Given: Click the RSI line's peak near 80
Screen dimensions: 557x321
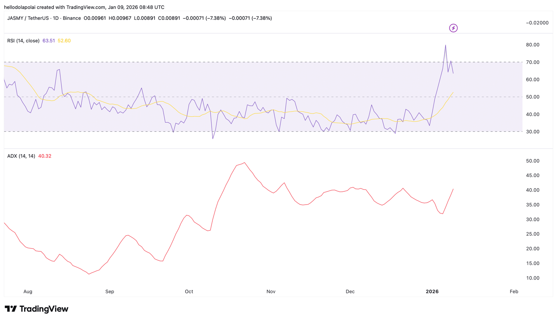Looking at the screenshot, I should point(445,45).
